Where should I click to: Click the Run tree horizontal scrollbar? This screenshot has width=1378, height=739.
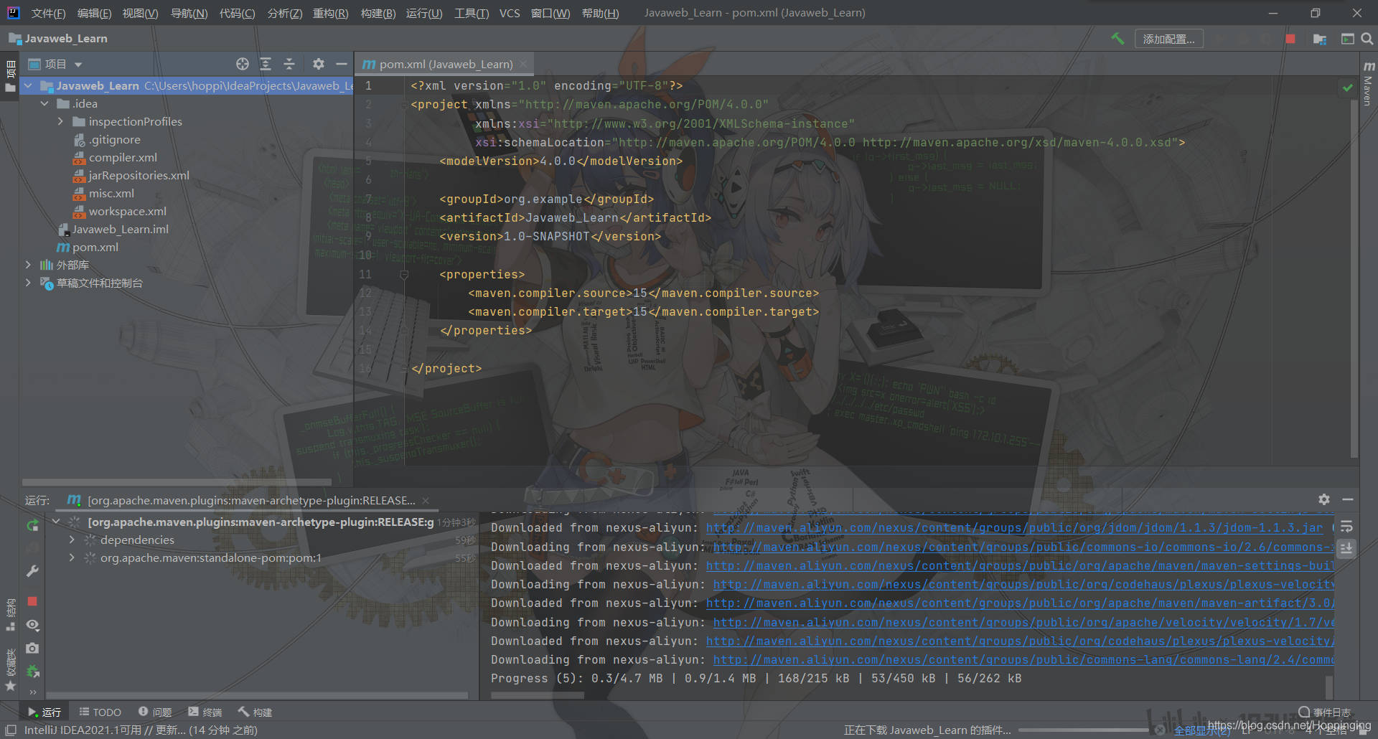click(x=257, y=695)
